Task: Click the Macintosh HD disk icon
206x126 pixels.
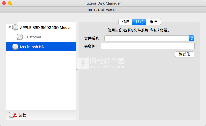Action: pos(15,47)
